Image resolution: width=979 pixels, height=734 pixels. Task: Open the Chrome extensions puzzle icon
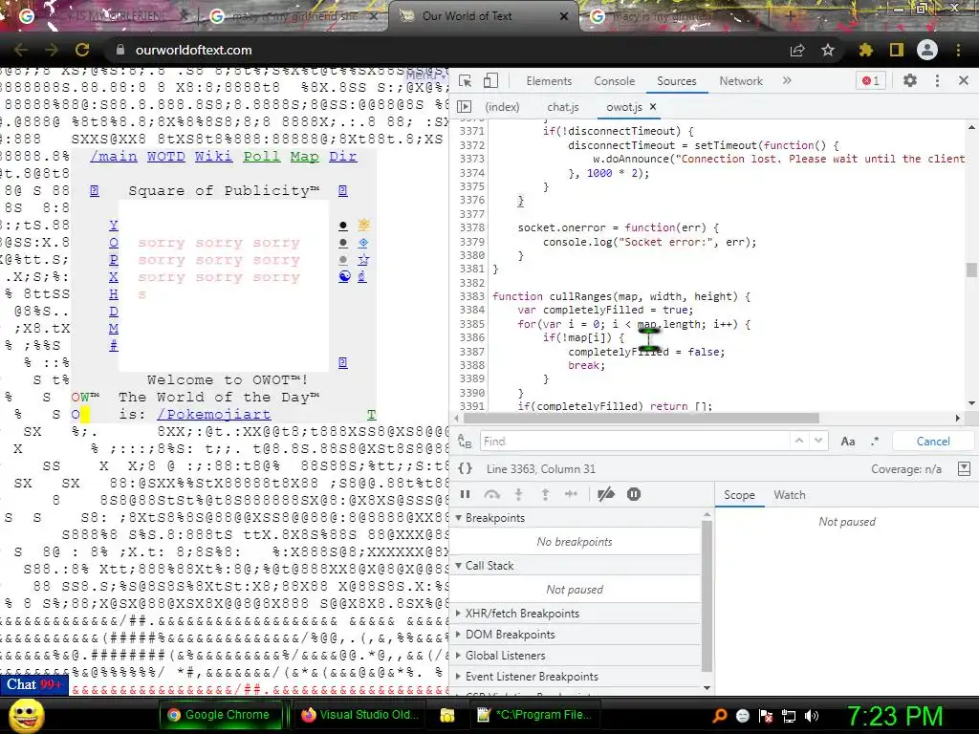pos(865,50)
